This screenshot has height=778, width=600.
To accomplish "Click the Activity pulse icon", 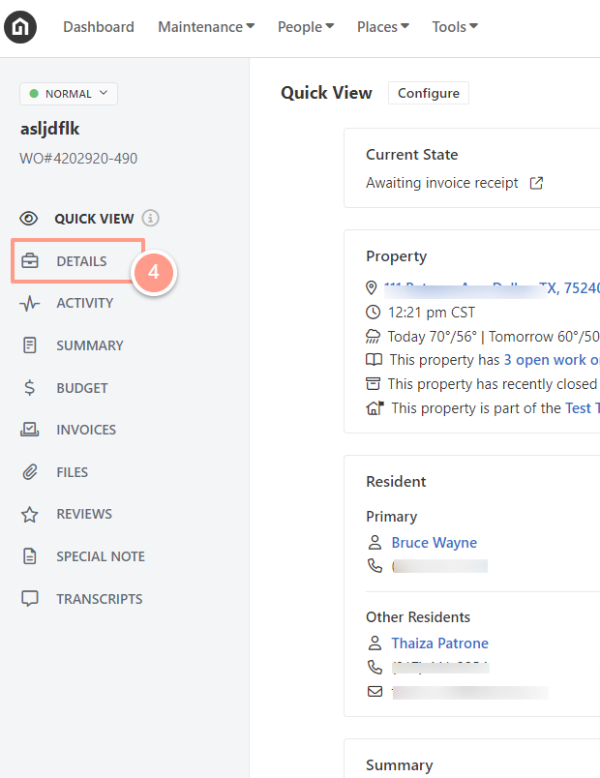I will pyautogui.click(x=30, y=303).
